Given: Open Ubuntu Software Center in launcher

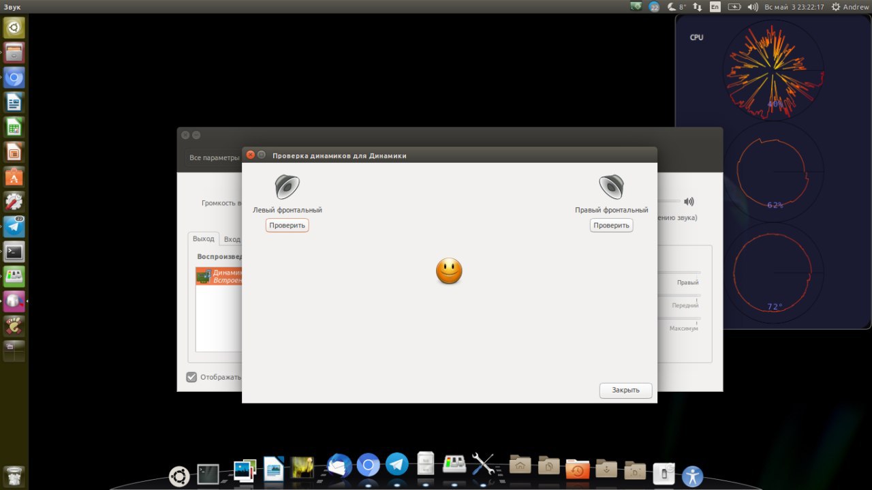Looking at the screenshot, I should click(x=14, y=177).
